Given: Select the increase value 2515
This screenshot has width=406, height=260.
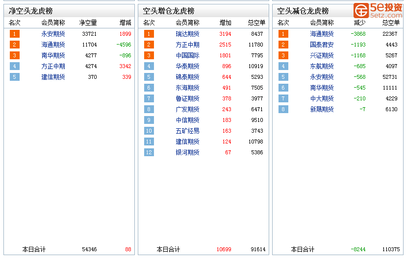Looking at the screenshot, I should click(225, 45).
